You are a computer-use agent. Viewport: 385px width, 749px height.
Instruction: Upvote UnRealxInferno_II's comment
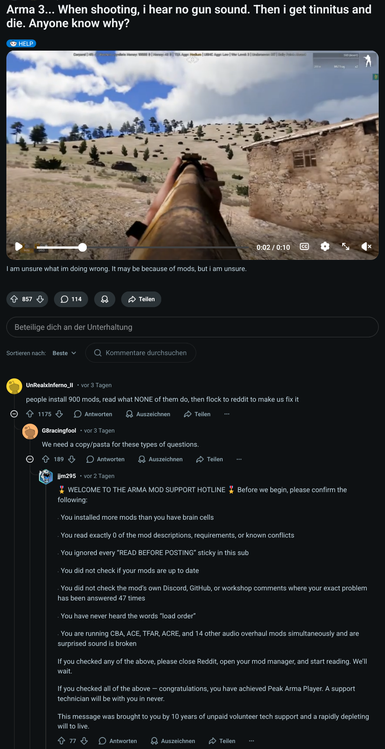point(30,414)
